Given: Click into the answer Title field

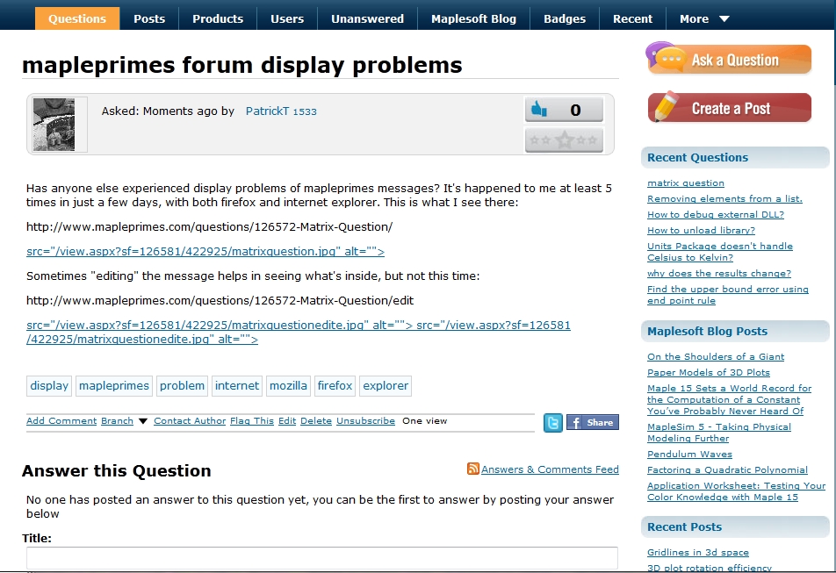Looking at the screenshot, I should point(321,558).
